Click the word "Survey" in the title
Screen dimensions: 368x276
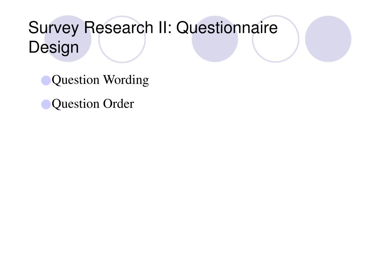coord(54,28)
